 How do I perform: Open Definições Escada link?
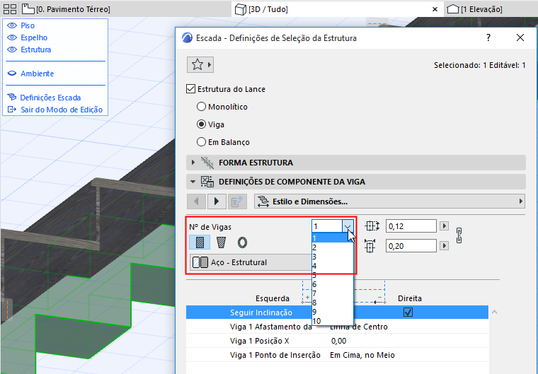[50, 98]
